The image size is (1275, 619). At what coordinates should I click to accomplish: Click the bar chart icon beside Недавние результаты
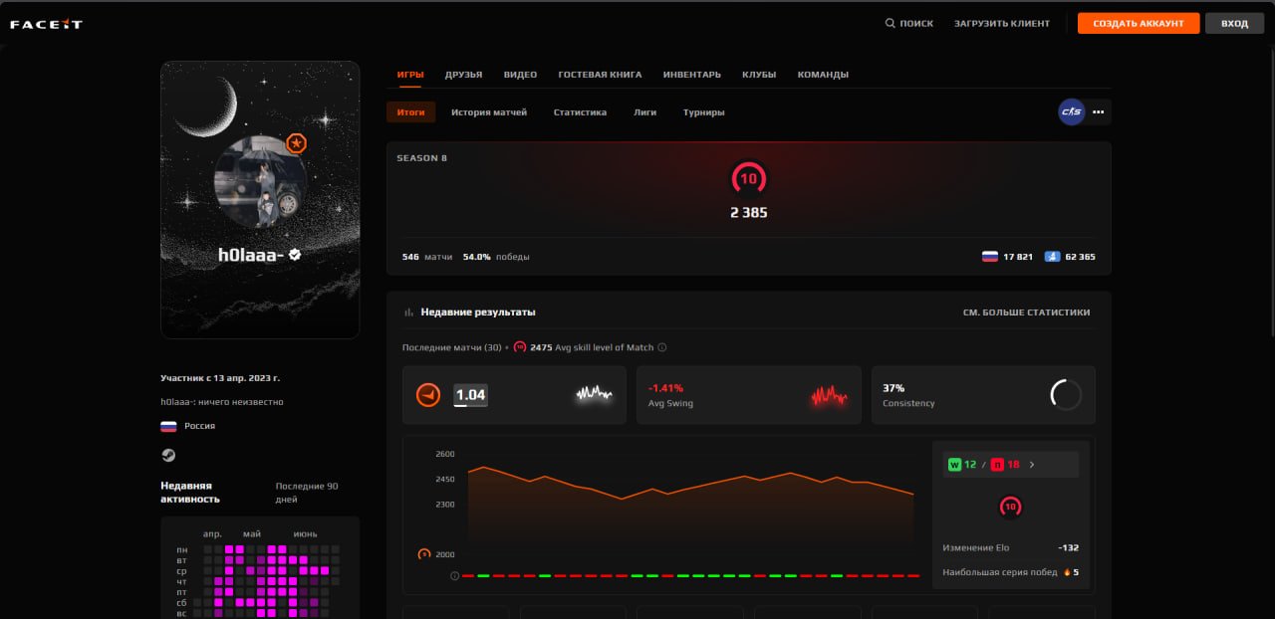click(x=408, y=312)
